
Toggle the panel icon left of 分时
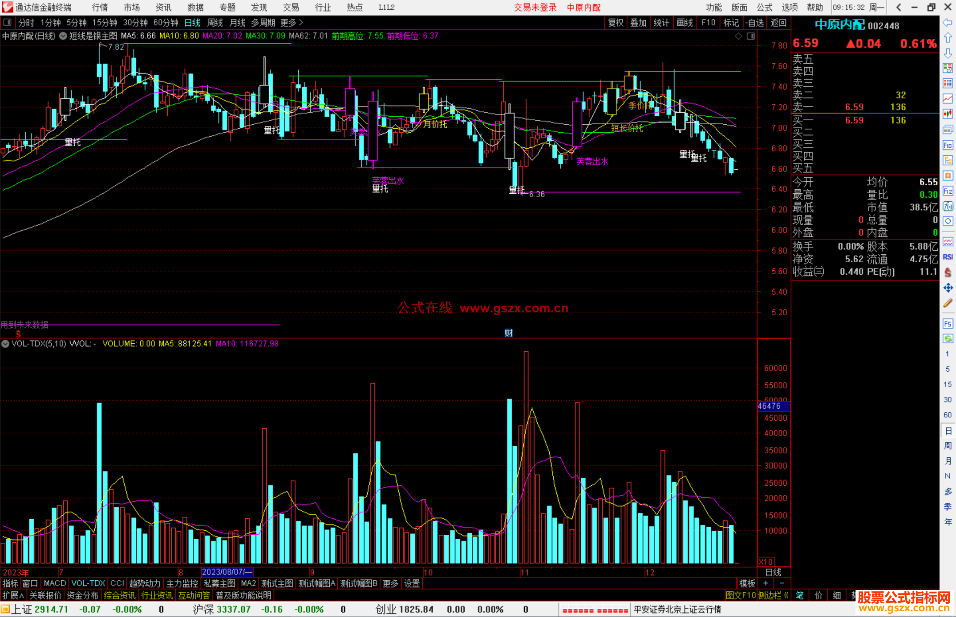8,23
